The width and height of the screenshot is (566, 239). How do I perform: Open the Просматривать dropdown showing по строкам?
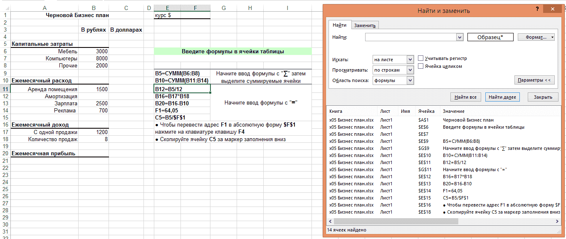(410, 70)
